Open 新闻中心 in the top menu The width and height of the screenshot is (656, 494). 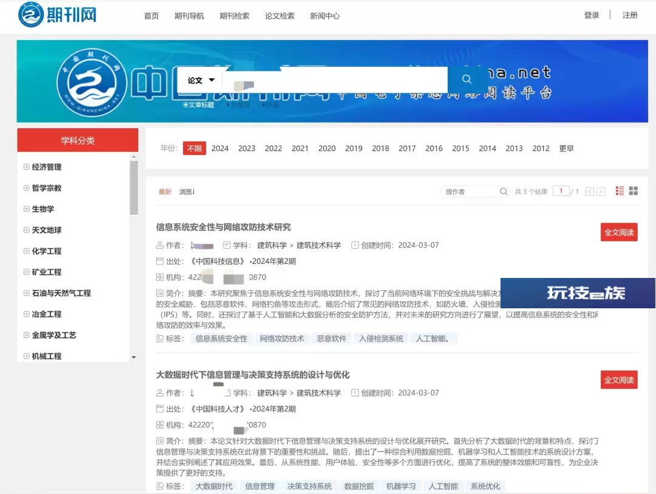[324, 16]
